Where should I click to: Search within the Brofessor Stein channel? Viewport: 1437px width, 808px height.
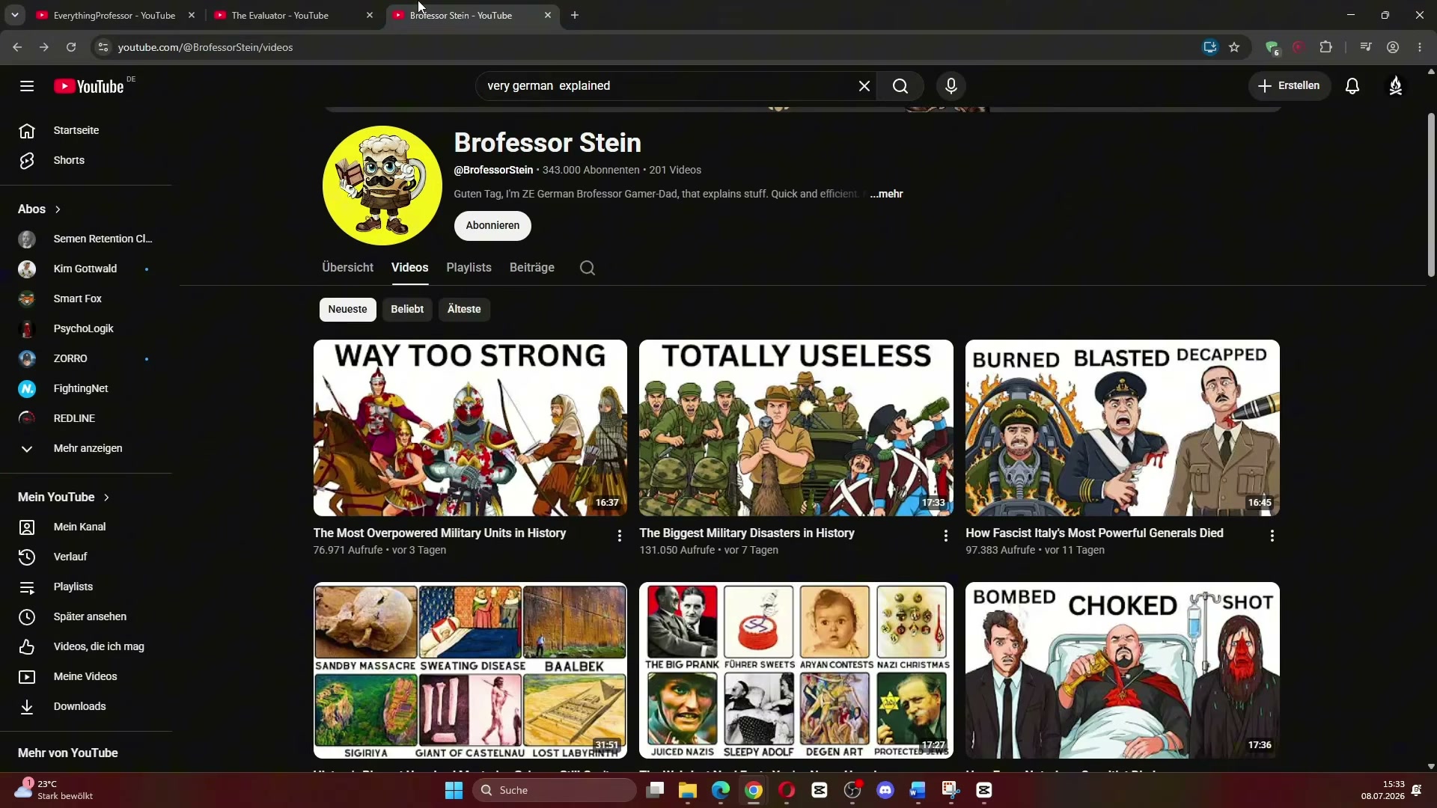click(588, 268)
